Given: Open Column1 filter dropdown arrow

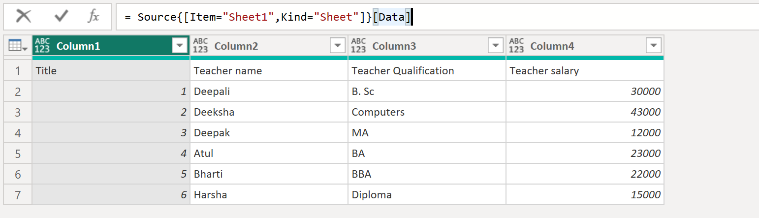Looking at the screenshot, I should (x=180, y=46).
